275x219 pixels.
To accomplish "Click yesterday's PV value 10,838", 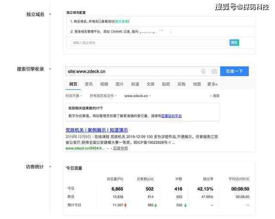I will click(118, 197).
